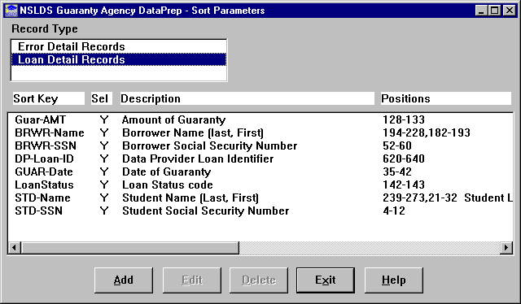
Task: Click description Borrower Name (last, First)
Action: pos(193,132)
